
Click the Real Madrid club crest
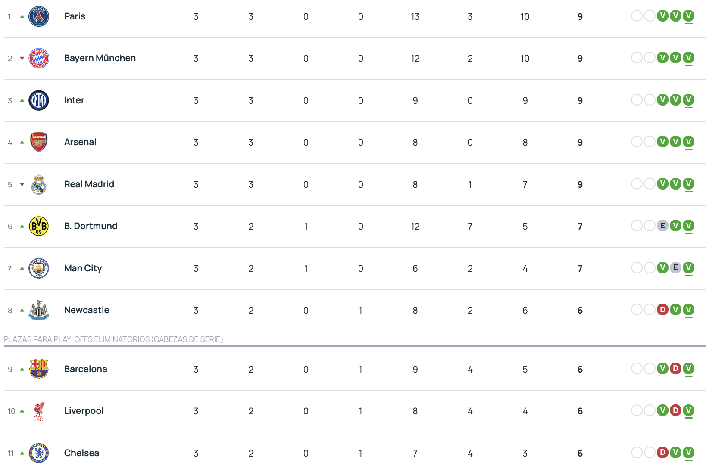point(39,184)
